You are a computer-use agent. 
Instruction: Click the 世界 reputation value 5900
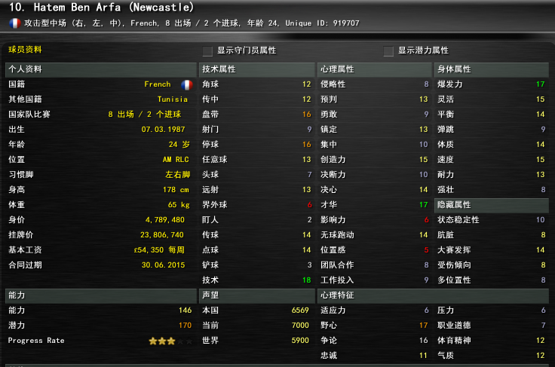(300, 341)
